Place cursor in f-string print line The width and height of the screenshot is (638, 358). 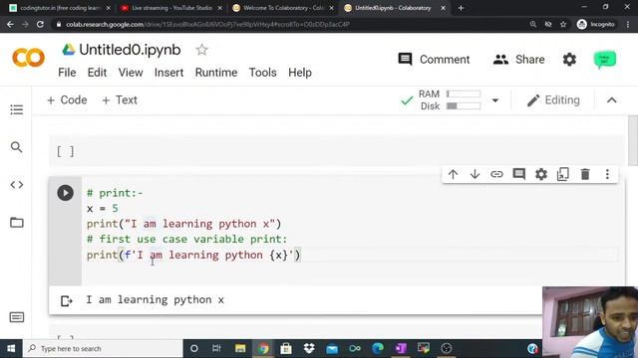[x=193, y=255]
